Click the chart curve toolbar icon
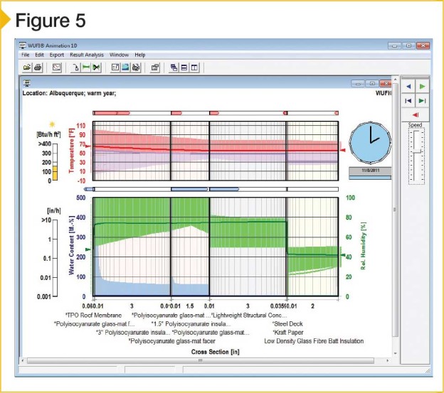This screenshot has height=393, width=444. point(57,68)
